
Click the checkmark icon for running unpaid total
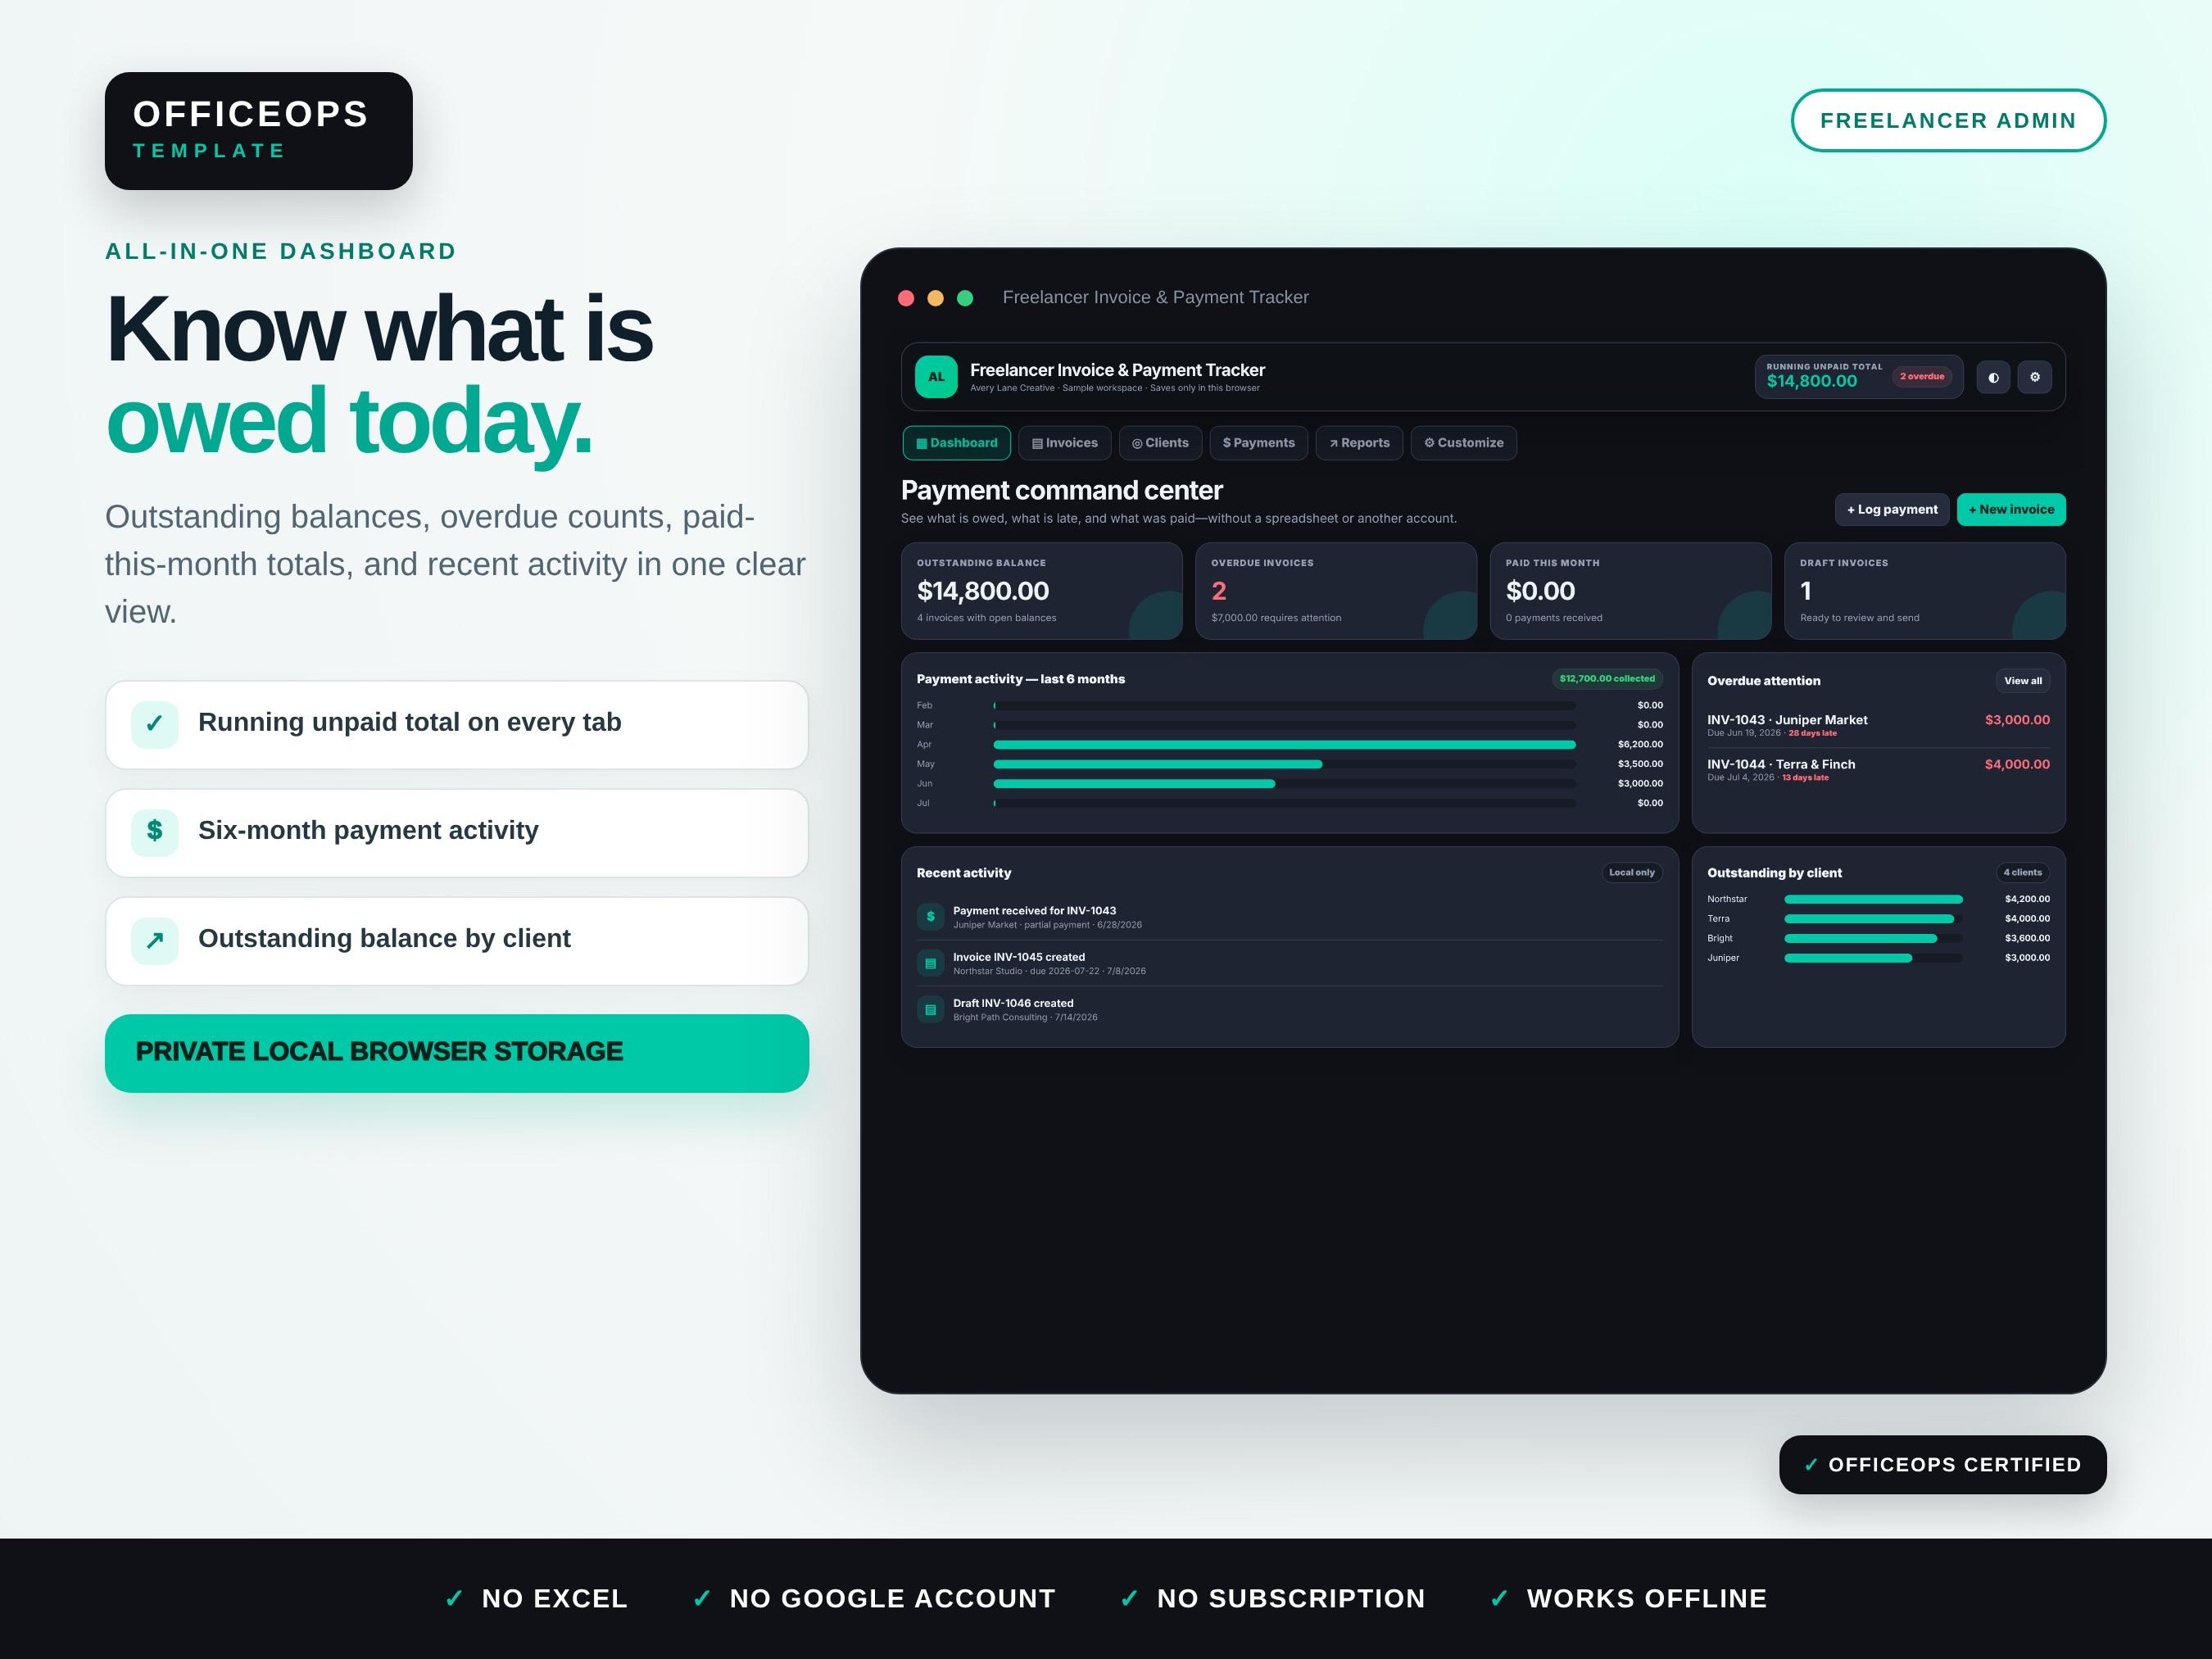pyautogui.click(x=155, y=724)
